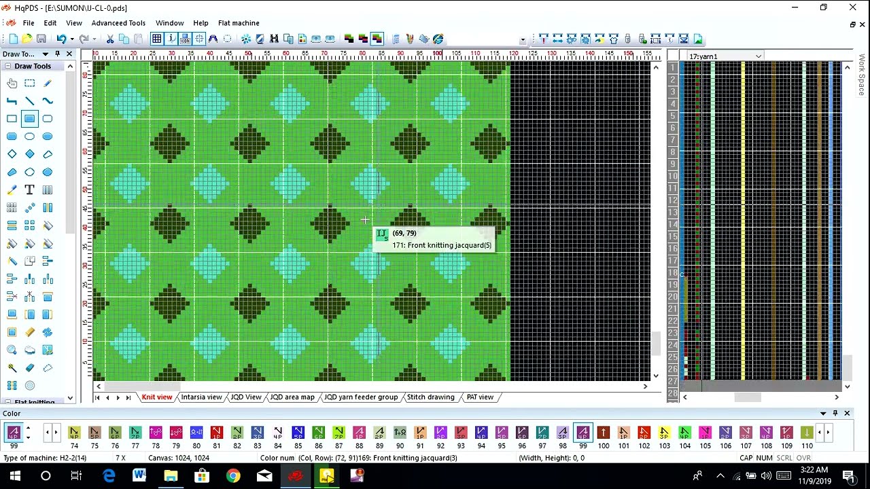The image size is (870, 489).
Task: Select the Text tool
Action: pos(29,190)
